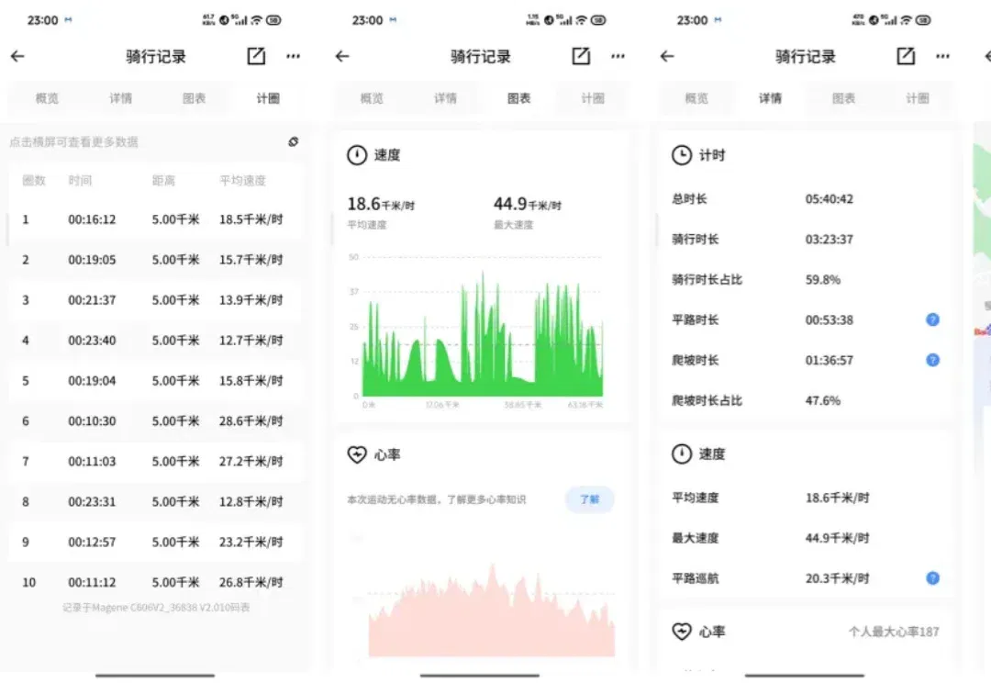991x683 pixels.
Task: Tap the 心率 heart icon in details screen
Action: [x=681, y=632]
